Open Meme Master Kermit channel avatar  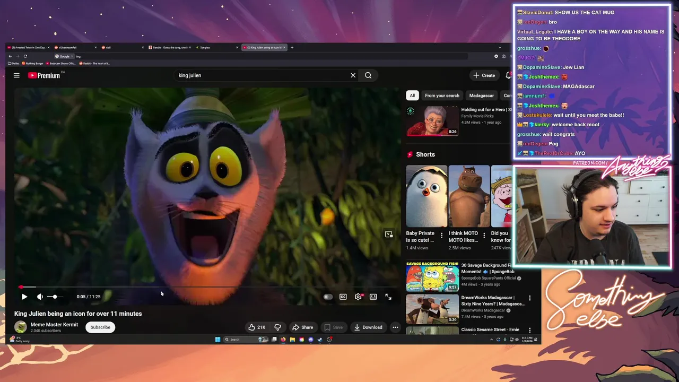point(21,327)
